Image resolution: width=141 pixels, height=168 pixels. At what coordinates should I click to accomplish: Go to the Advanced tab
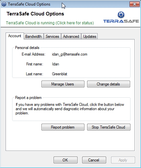tap(71, 36)
